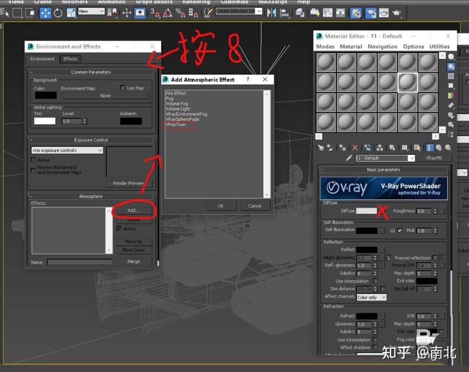The width and height of the screenshot is (469, 372).
Task: Select the Select and Rotate tool
Action: coord(57,13)
